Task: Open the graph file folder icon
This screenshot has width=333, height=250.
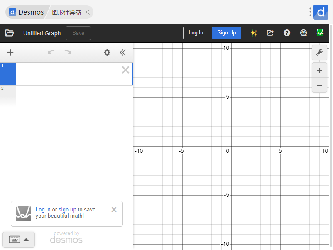Action: tap(10, 33)
